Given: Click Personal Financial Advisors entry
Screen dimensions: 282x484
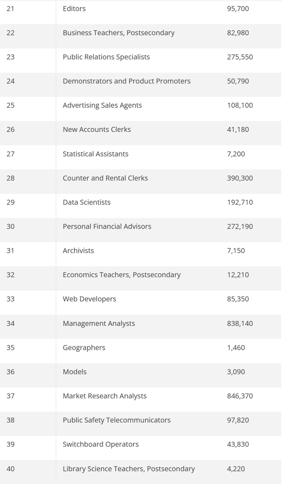Looking at the screenshot, I should pos(107,227).
